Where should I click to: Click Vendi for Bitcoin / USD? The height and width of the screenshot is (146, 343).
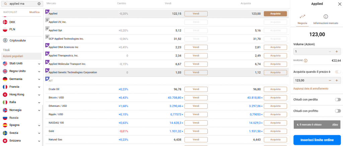coord(196,98)
